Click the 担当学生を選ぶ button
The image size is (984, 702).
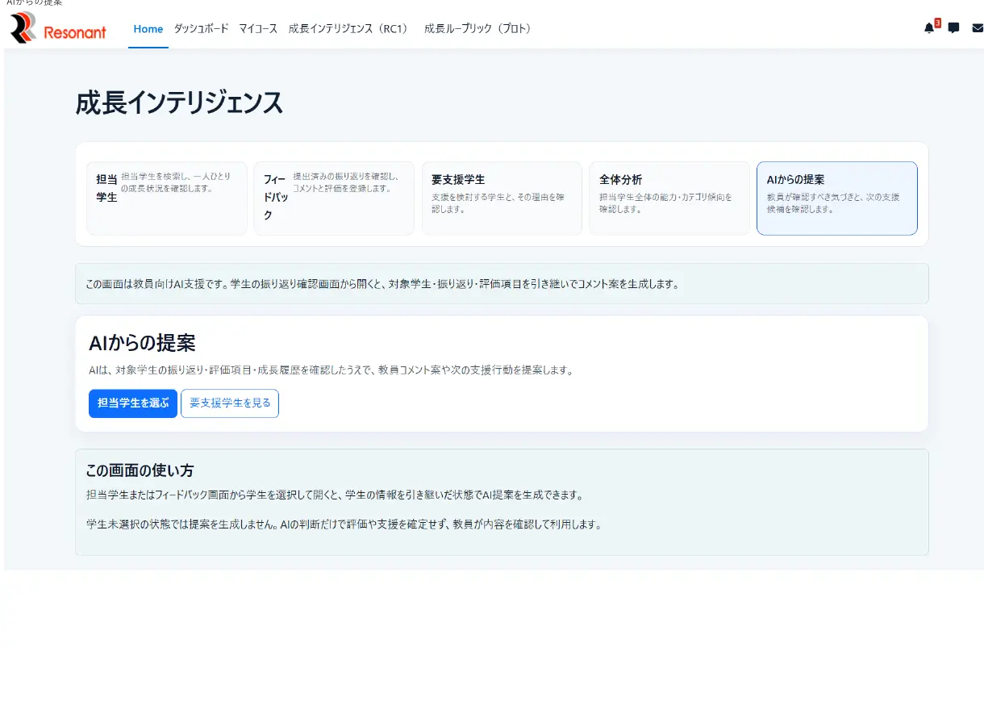(133, 403)
